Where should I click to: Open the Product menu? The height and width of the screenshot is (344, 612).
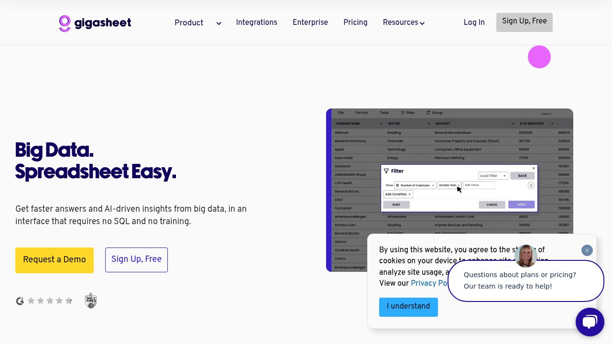(189, 23)
